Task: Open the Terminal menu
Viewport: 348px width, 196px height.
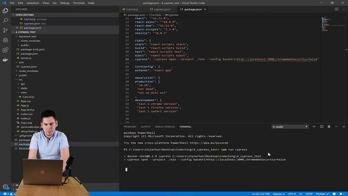Action: point(78,3)
